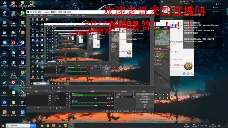Image resolution: width=228 pixels, height=128 pixels.
Task: Remove selected scene with minus button
Action: (31, 108)
